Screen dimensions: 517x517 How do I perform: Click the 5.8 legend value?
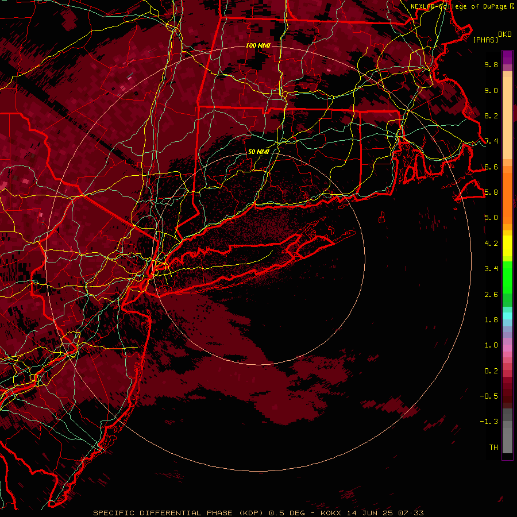491,192
